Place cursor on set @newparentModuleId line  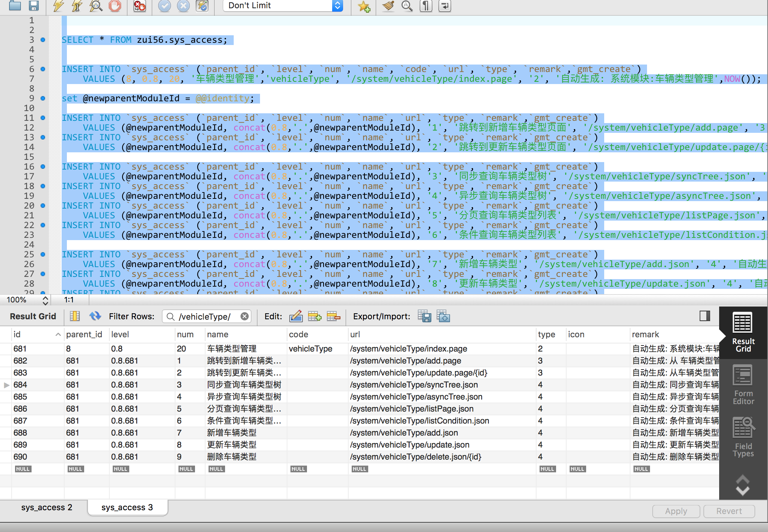point(158,98)
